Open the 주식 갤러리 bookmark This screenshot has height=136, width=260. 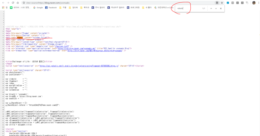(x=98, y=7)
